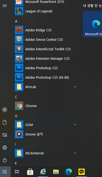This screenshot has height=177, width=102.
Task: Open Adobe ExtendScript Toolkit CS5 icon
Action: coord(19,49)
